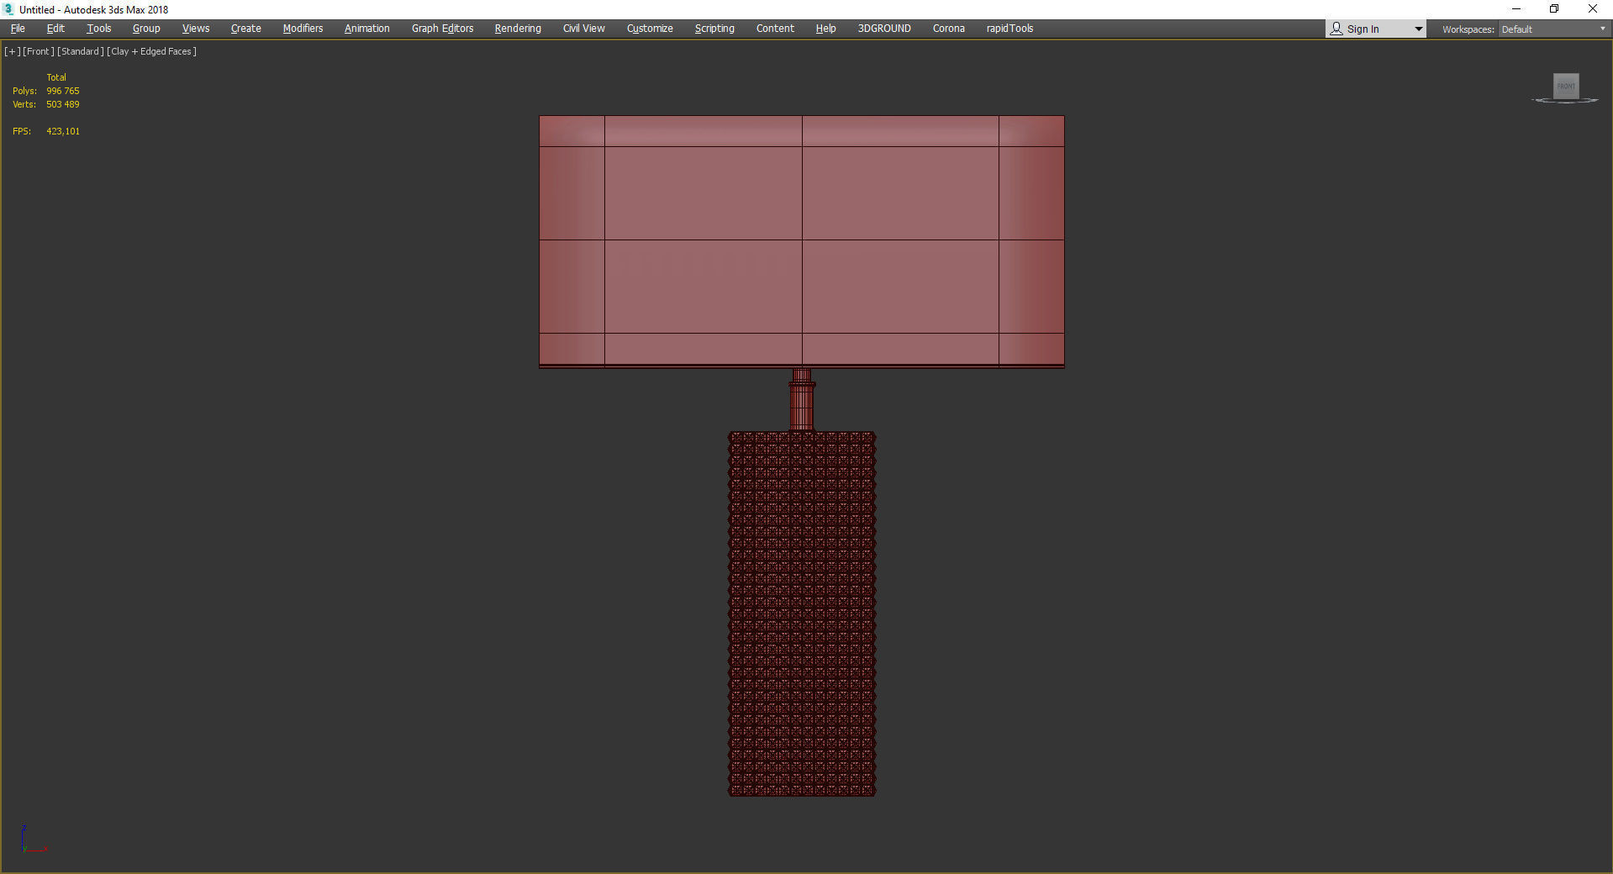
Task: Select the lamp neck connector in viewport
Action: [x=802, y=400]
